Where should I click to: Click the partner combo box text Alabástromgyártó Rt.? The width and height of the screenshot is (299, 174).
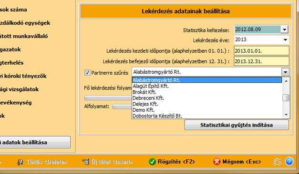(x=157, y=72)
